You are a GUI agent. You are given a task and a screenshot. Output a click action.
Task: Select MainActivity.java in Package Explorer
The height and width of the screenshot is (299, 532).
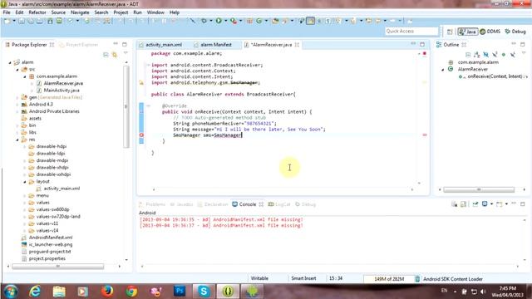[x=62, y=91]
